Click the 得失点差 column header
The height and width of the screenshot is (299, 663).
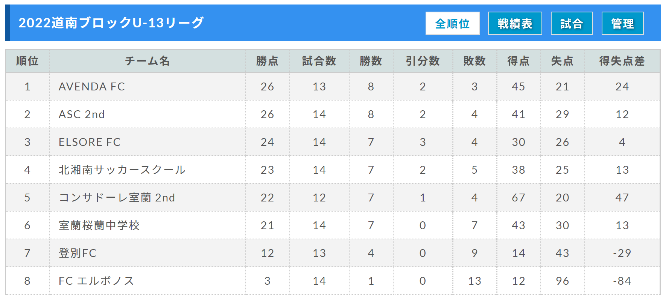point(622,61)
